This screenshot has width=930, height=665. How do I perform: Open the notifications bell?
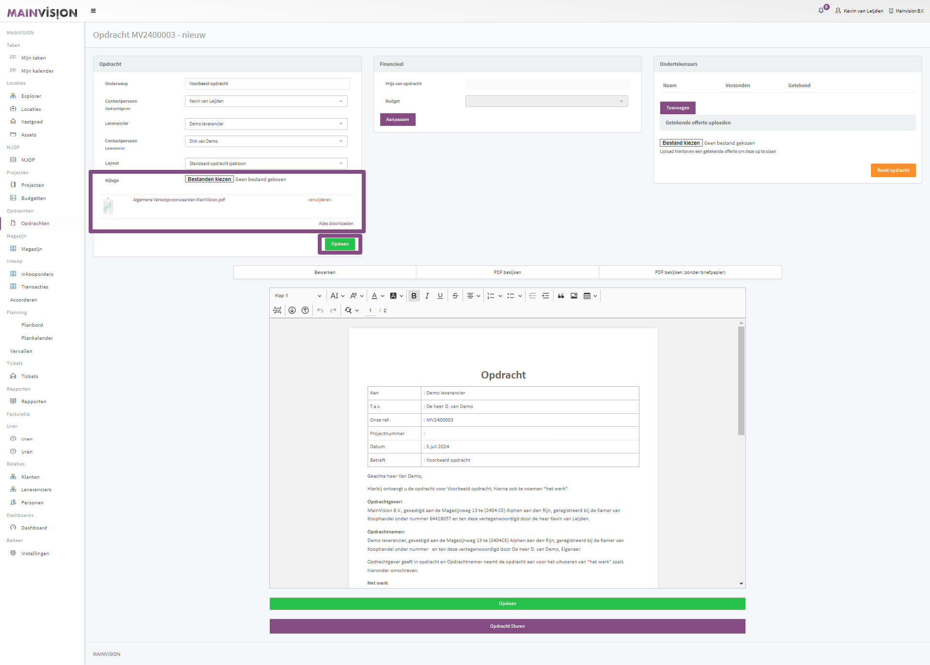[821, 11]
